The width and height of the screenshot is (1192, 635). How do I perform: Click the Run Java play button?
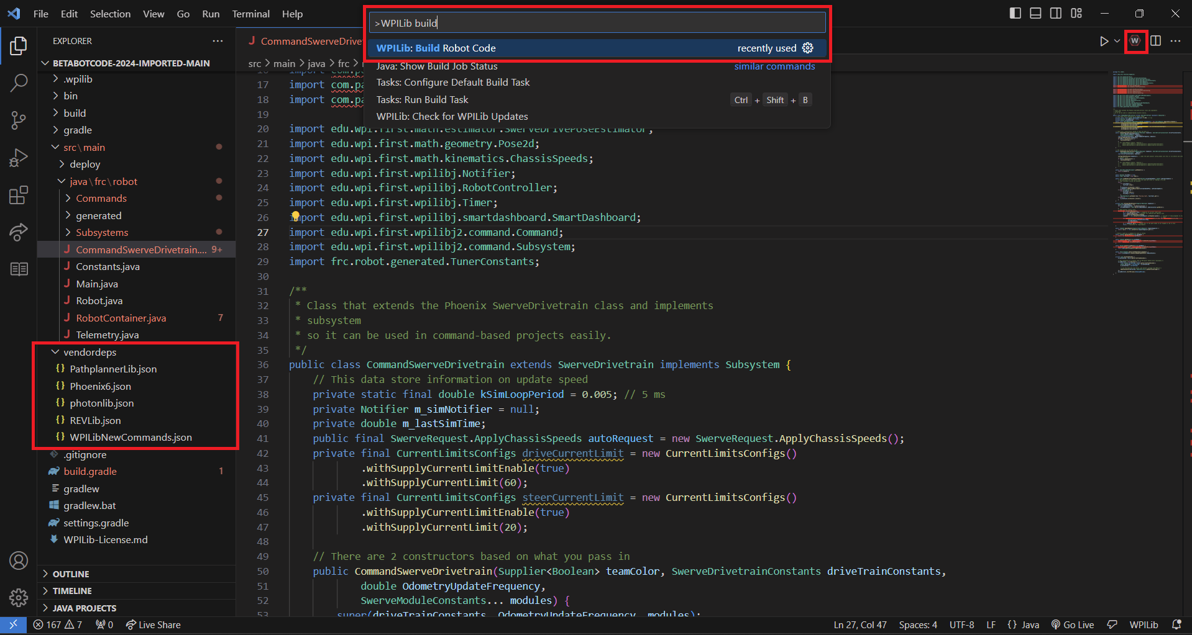(1104, 41)
